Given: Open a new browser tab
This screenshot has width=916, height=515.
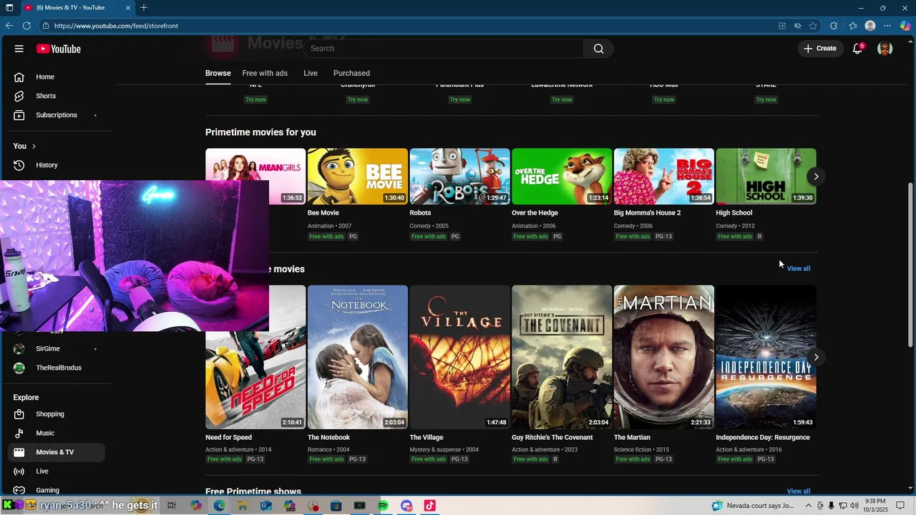Looking at the screenshot, I should click(144, 8).
